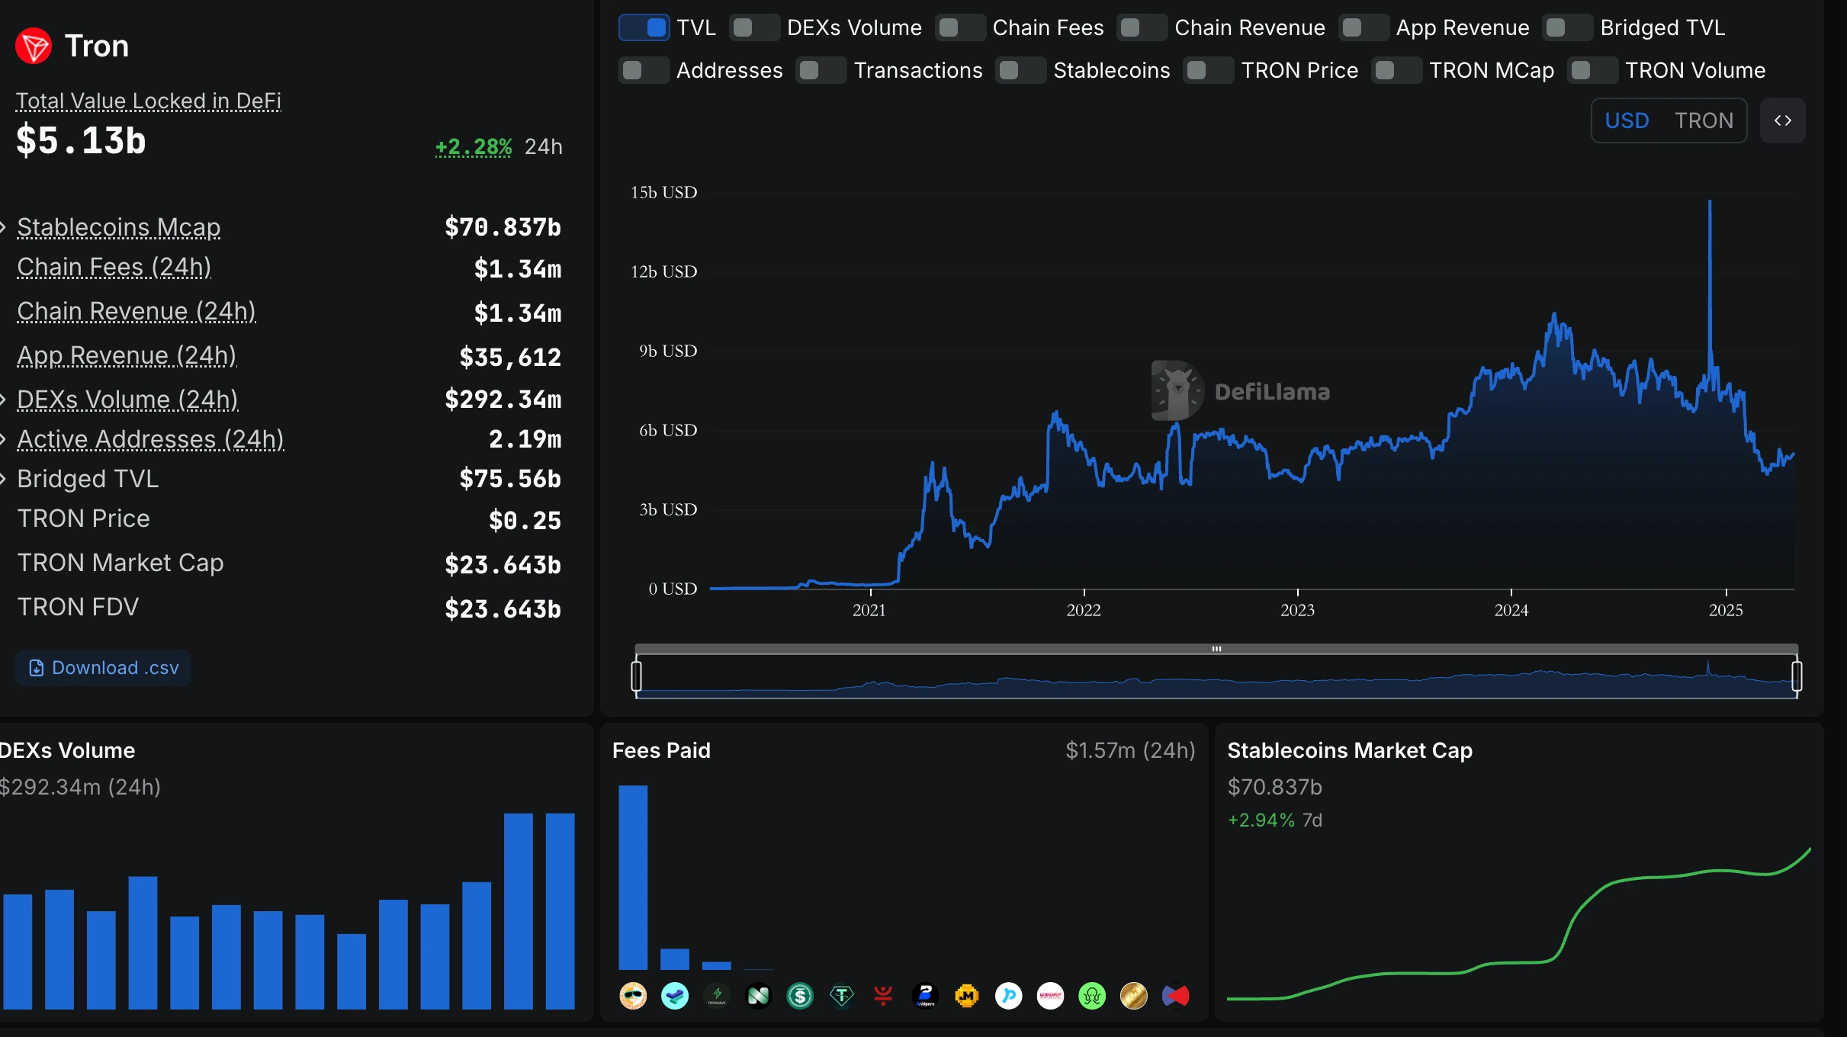This screenshot has width=1847, height=1037.
Task: Click the last DEXs Volume bar
Action: coord(560,911)
